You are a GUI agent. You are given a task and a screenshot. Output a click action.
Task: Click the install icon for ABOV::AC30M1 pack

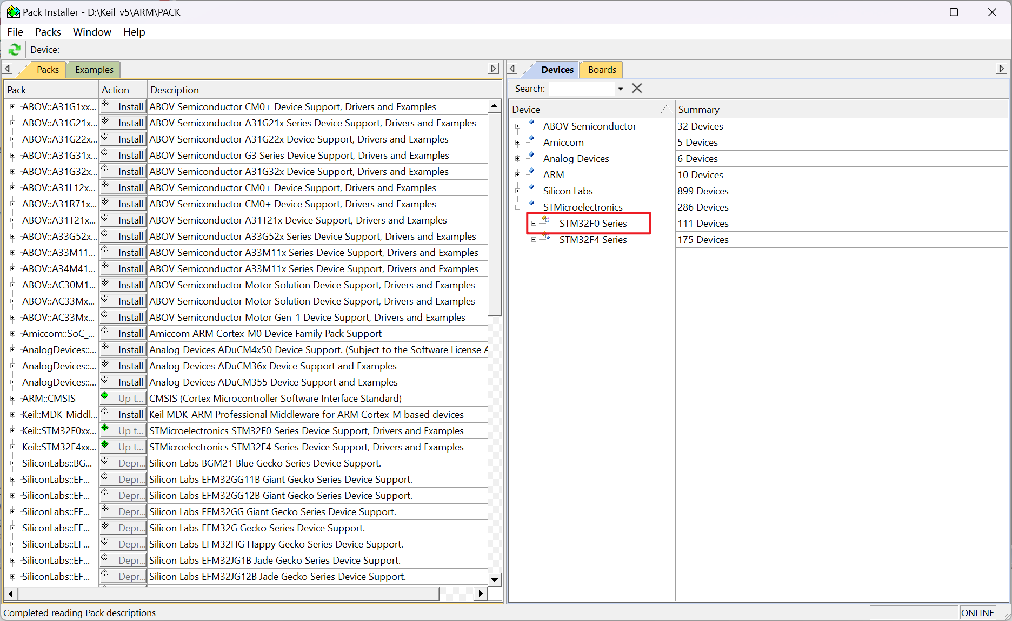[105, 282]
